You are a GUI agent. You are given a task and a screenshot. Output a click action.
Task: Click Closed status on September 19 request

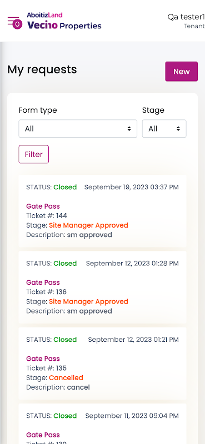65,187
